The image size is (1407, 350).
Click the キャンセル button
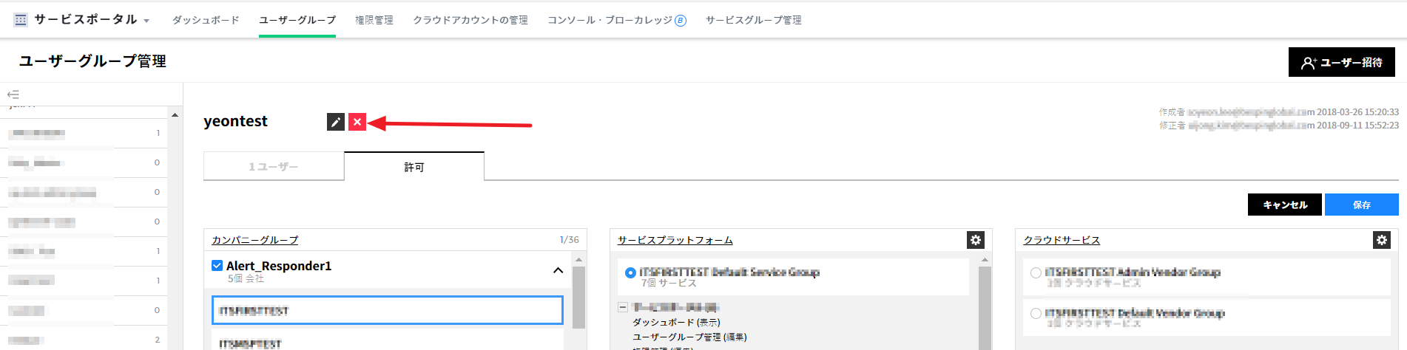(x=1284, y=205)
